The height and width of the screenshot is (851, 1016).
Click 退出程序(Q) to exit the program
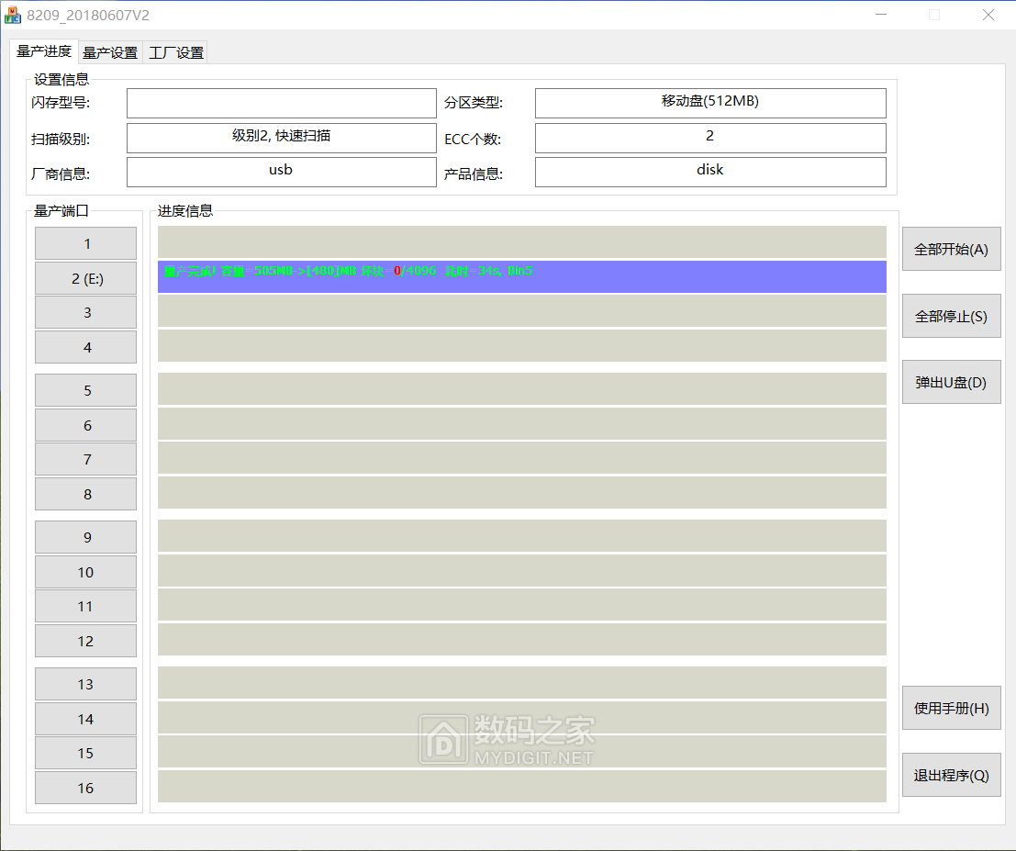coord(951,774)
